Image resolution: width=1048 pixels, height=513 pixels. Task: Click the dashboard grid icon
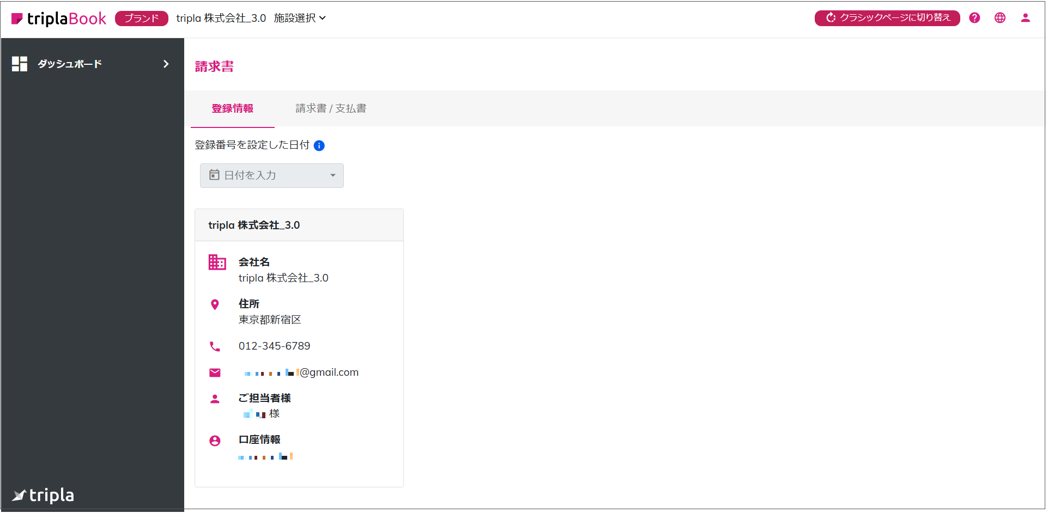(20, 64)
